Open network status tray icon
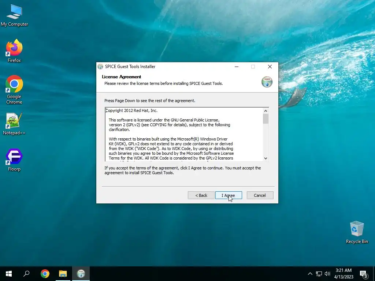The image size is (375, 281). click(319, 274)
